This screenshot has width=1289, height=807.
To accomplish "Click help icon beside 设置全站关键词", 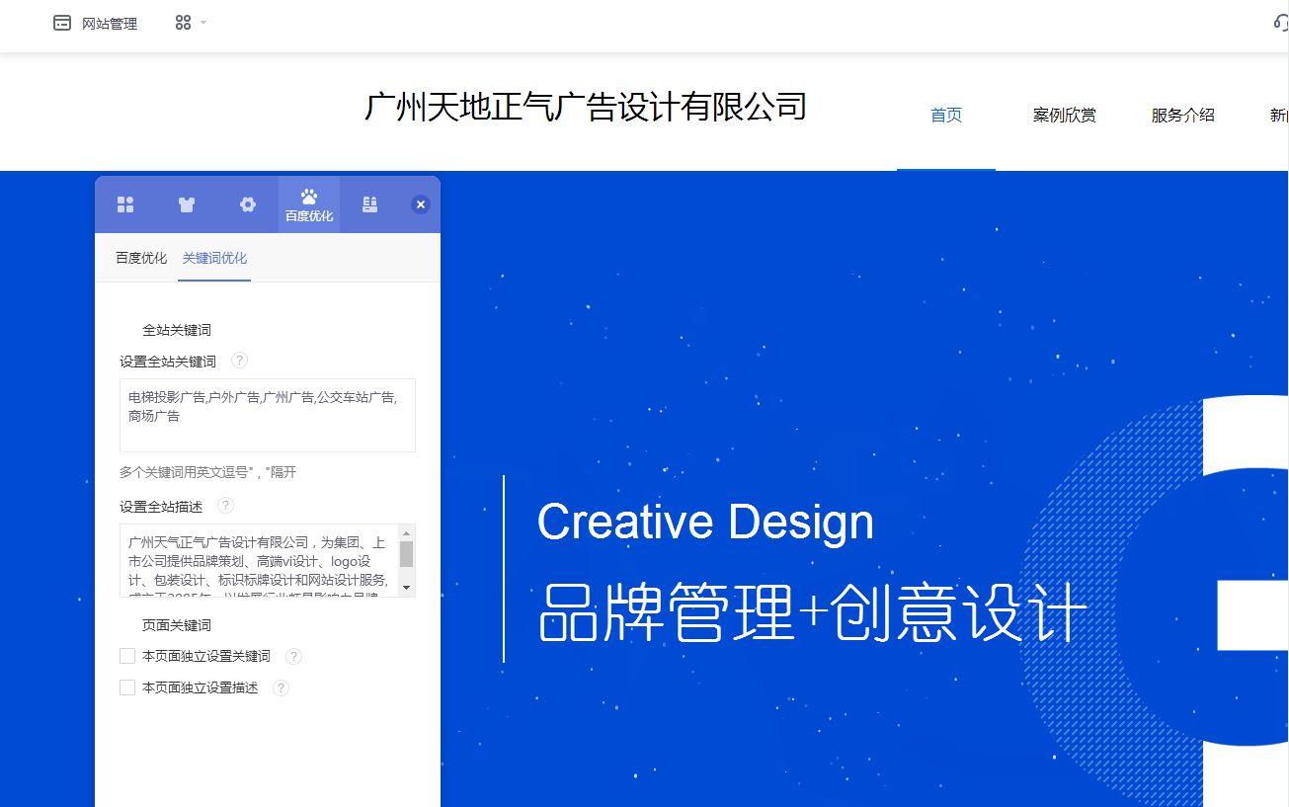I will (239, 361).
